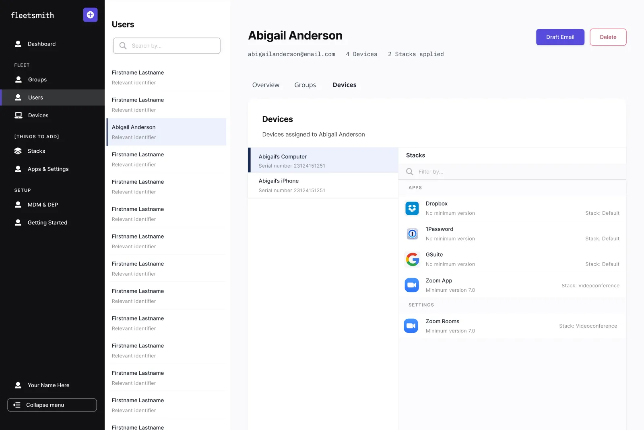Screen dimensions: 644x430
Task: Click the Zoom App icon
Action: (412, 285)
